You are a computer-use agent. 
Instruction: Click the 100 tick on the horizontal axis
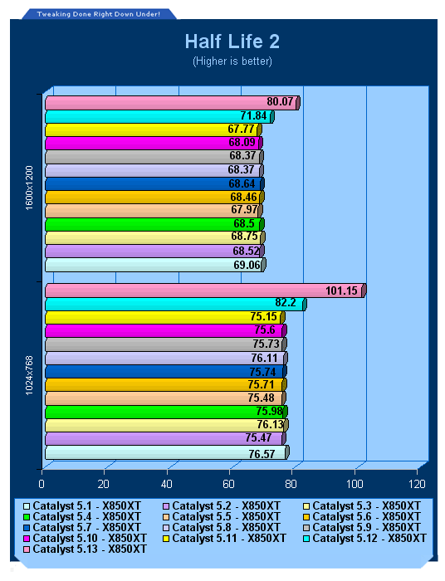(x=355, y=484)
